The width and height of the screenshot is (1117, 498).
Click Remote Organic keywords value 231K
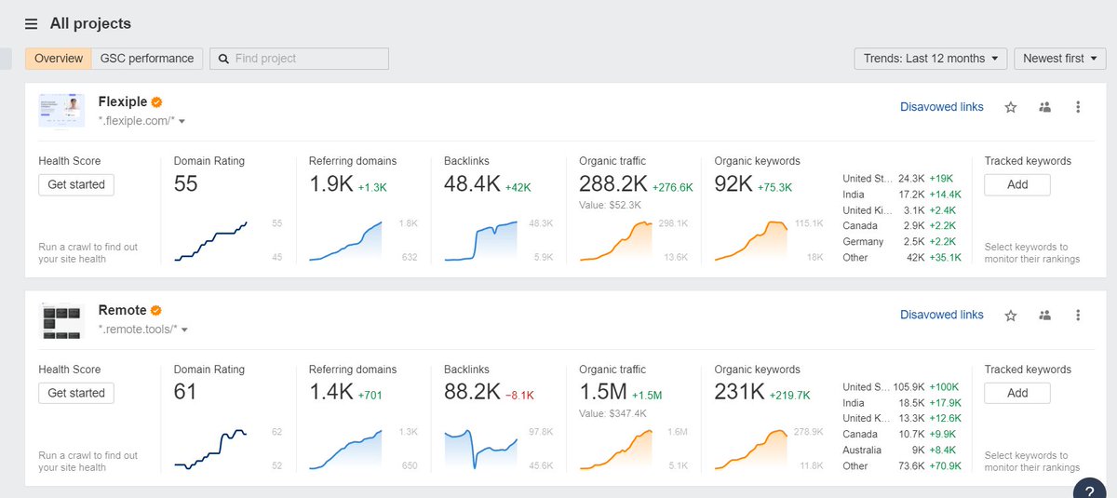click(739, 393)
